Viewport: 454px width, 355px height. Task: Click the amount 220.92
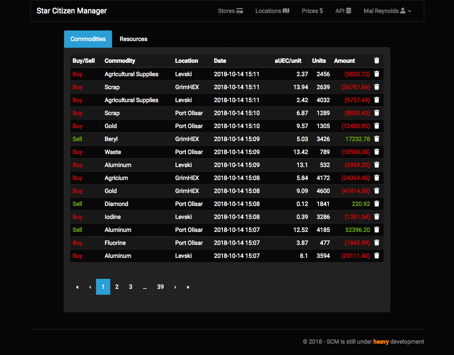361,204
